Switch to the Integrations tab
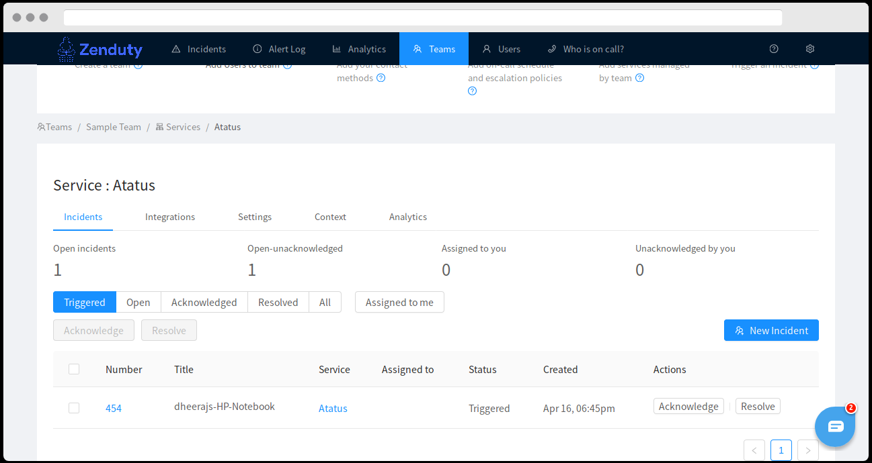Image resolution: width=872 pixels, height=463 pixels. 170,217
